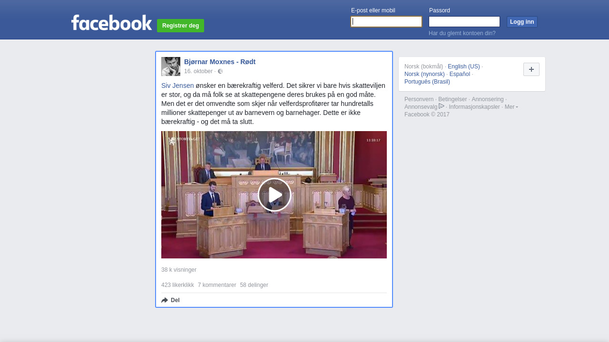The width and height of the screenshot is (609, 342).
Task: Switch language to Norsk (nynorsk)
Action: 424,74
